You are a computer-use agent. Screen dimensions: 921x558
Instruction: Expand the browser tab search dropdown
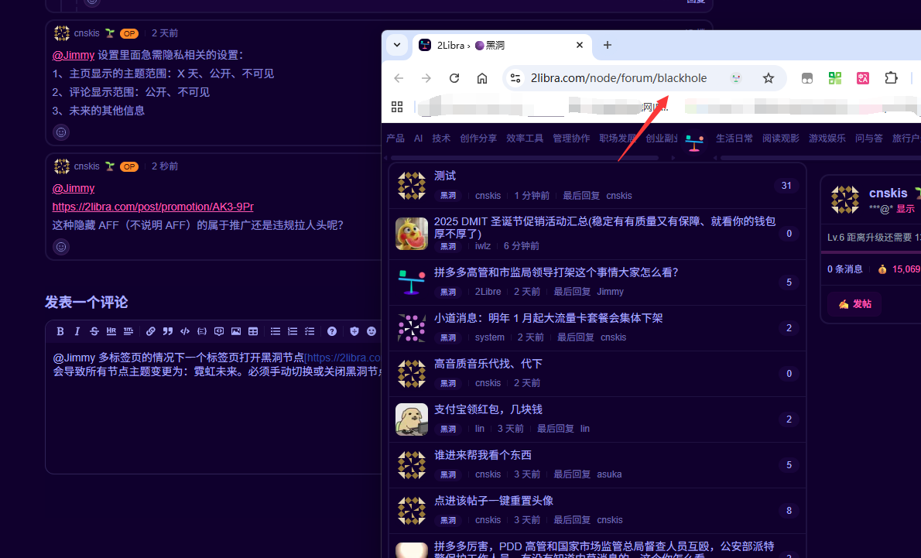[x=397, y=45]
